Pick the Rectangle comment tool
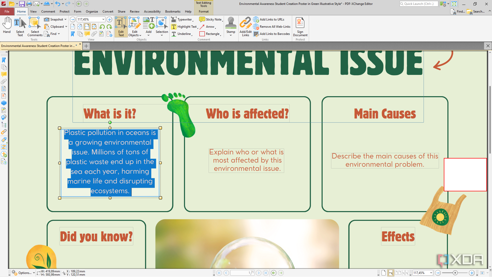 point(210,34)
